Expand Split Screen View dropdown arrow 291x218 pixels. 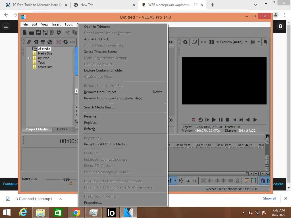click(217, 42)
